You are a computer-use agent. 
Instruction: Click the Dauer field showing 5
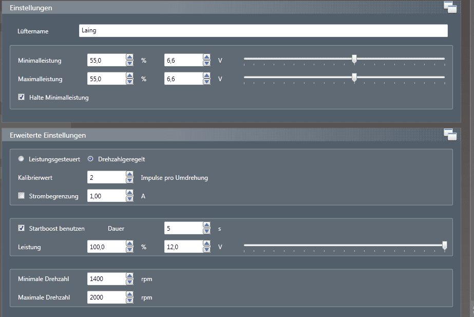(x=184, y=228)
